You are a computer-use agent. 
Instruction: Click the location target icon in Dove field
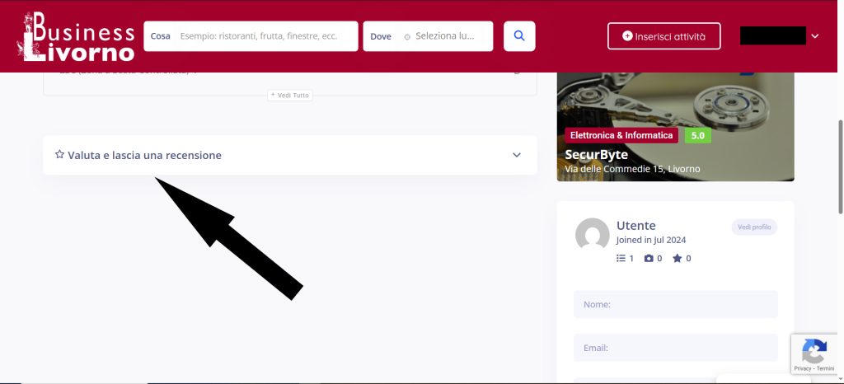click(407, 37)
